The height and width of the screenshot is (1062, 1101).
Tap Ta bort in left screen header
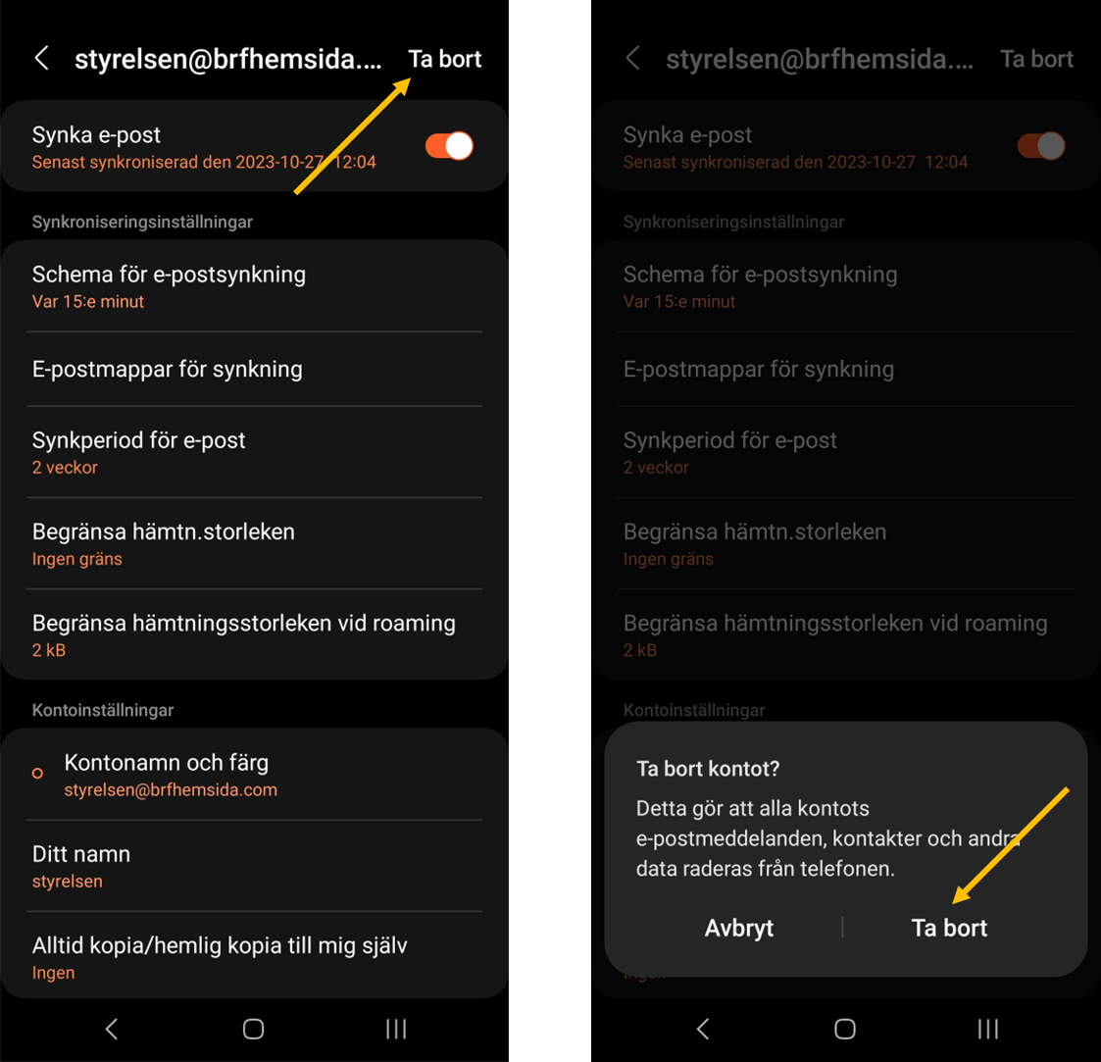(x=445, y=59)
